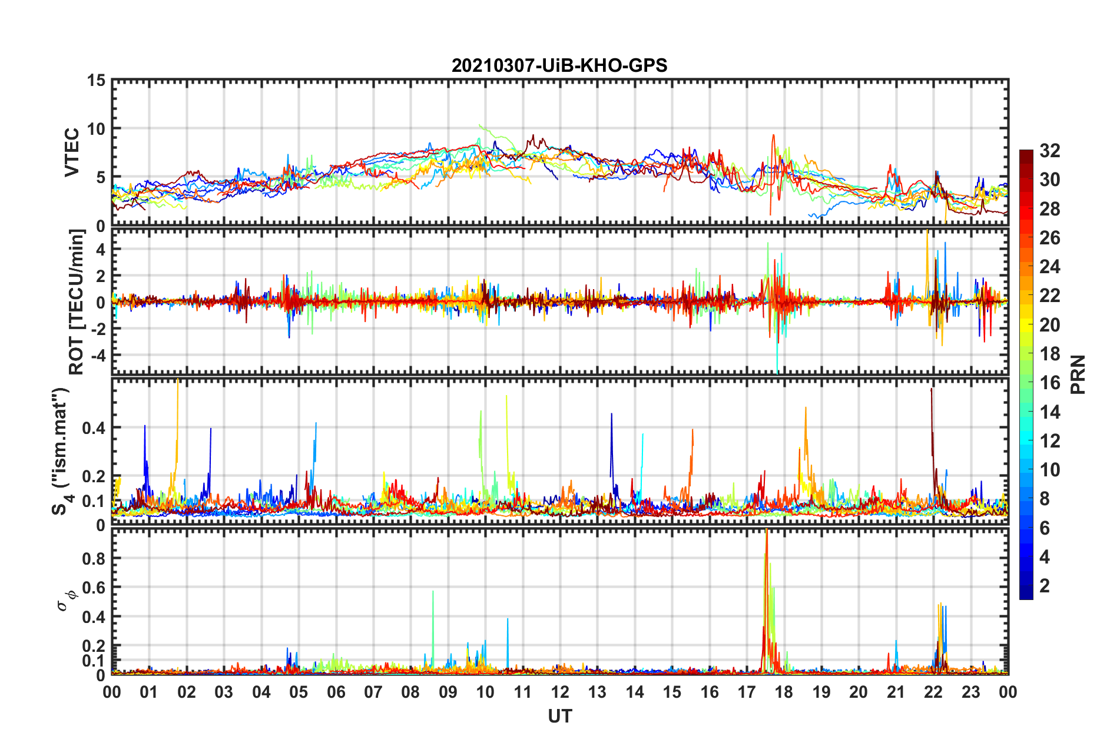
Task: Click the "PRN" colorbar label
Action: coord(1078,374)
